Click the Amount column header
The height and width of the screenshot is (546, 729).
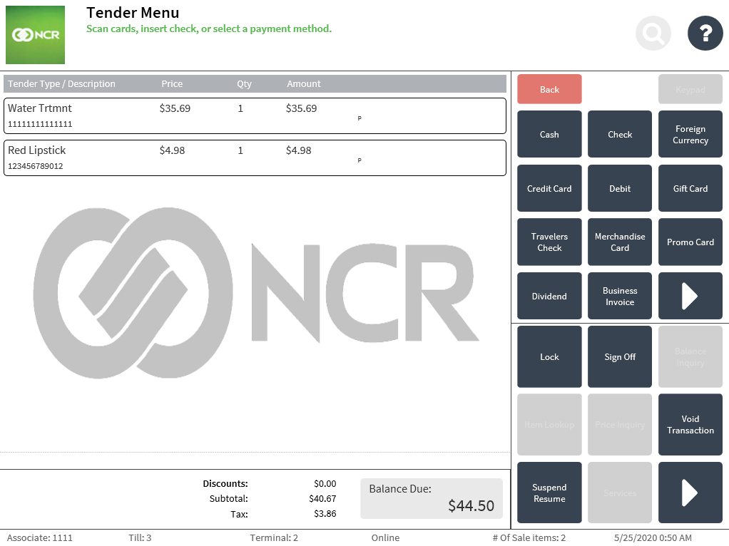(304, 83)
